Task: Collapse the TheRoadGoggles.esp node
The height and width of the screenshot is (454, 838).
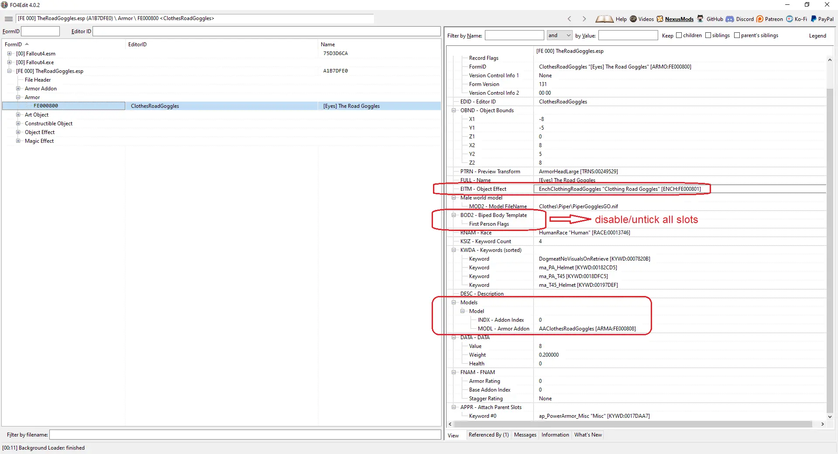Action: coord(9,71)
